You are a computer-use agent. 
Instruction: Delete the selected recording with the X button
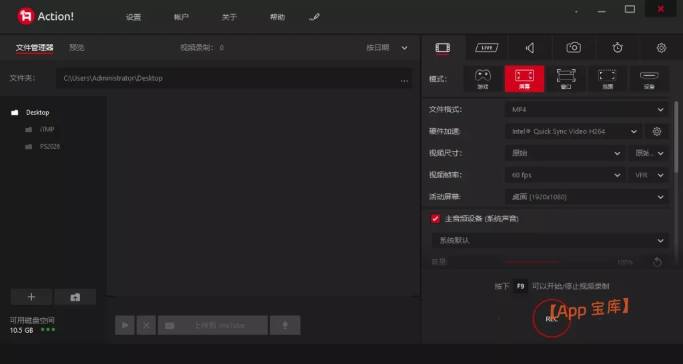146,325
